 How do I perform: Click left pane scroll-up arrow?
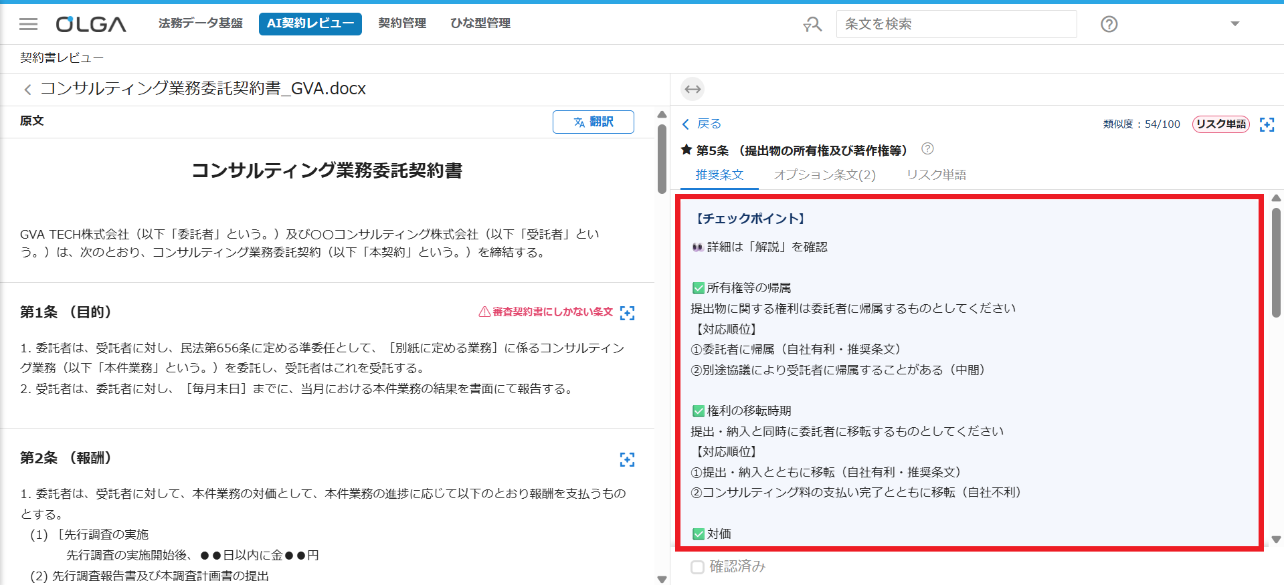(662, 114)
